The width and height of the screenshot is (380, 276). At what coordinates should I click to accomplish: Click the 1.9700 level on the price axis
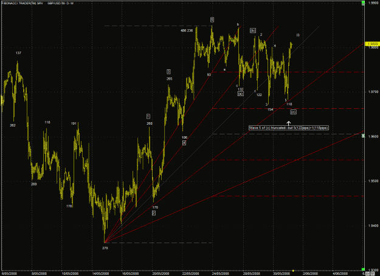pos(373,92)
